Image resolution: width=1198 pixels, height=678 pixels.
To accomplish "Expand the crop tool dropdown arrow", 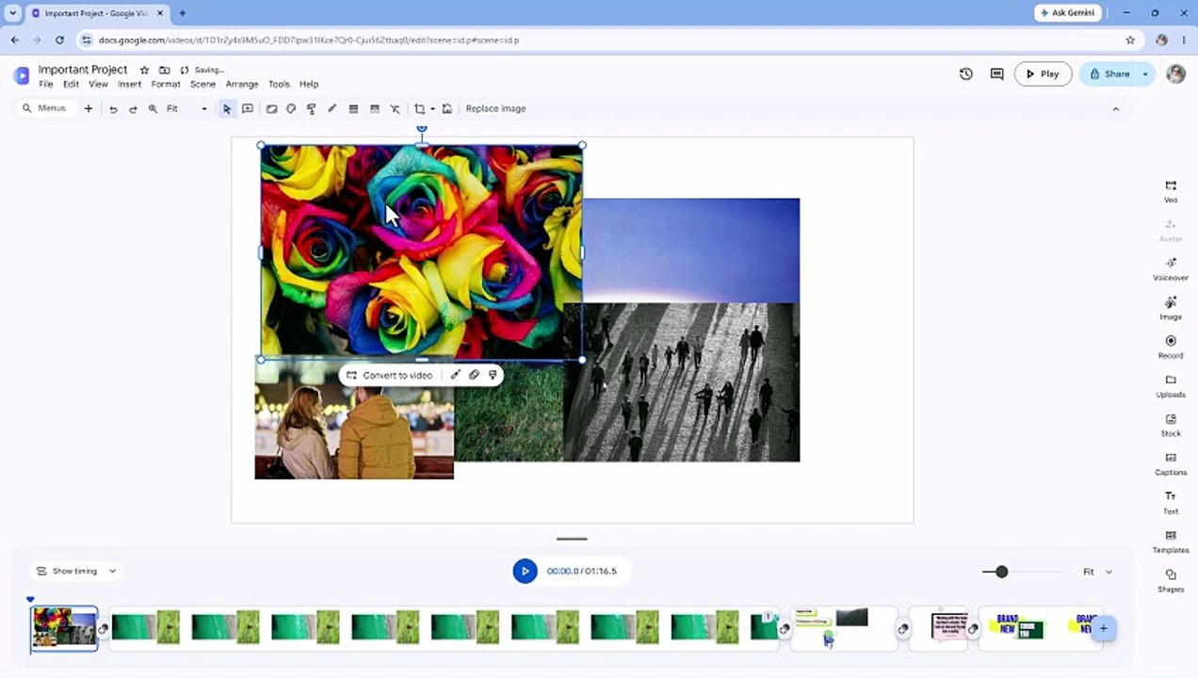I will (432, 109).
